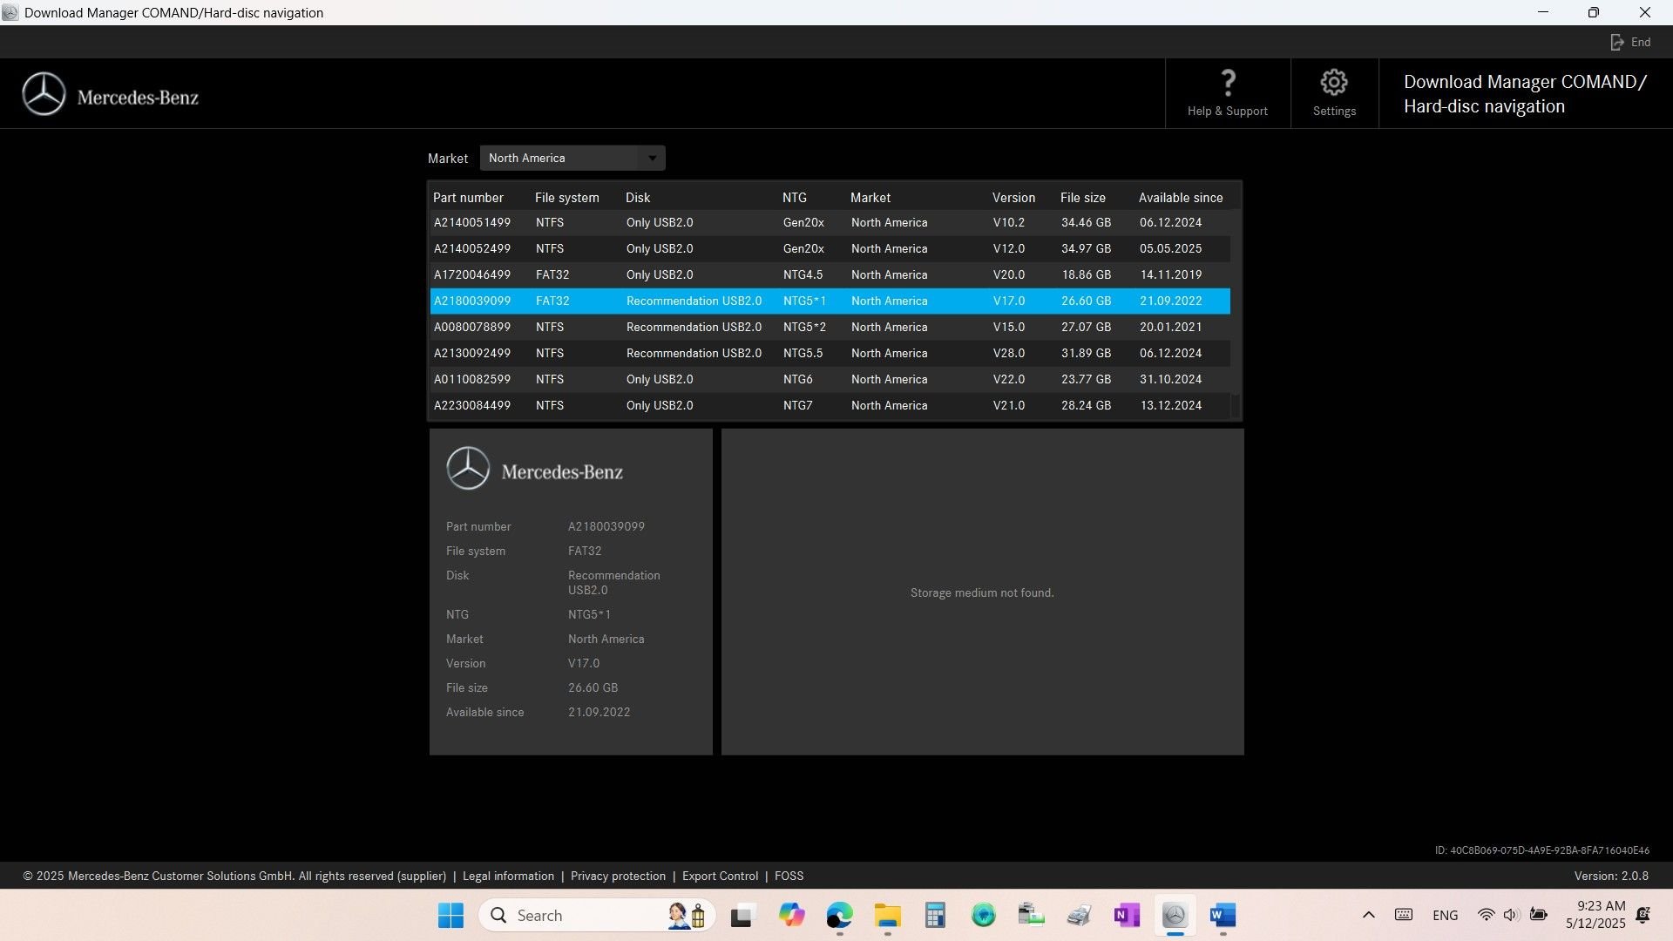The height and width of the screenshot is (941, 1673).
Task: Open File Explorer in taskbar
Action: pos(887,916)
